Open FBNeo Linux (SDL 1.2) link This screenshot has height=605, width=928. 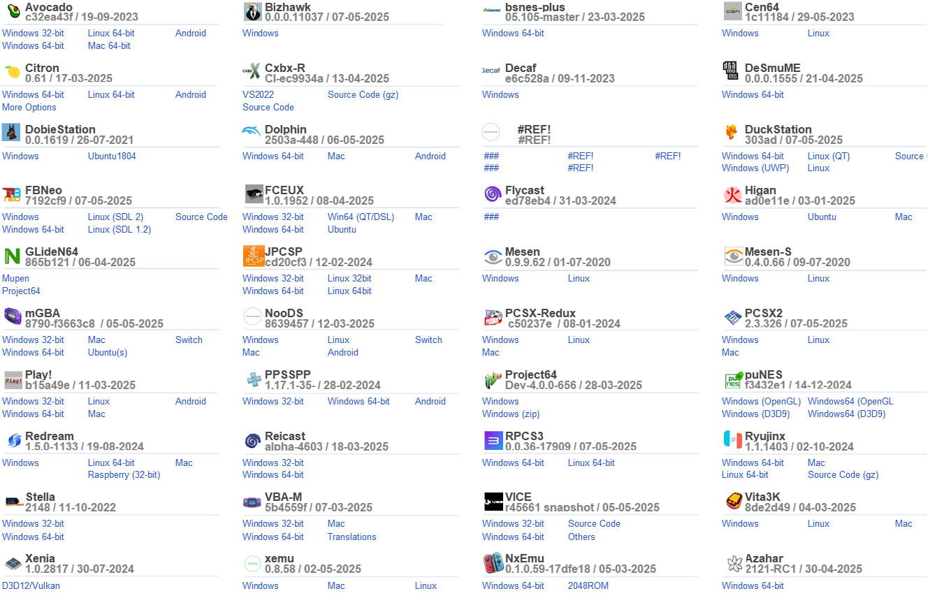(x=119, y=229)
